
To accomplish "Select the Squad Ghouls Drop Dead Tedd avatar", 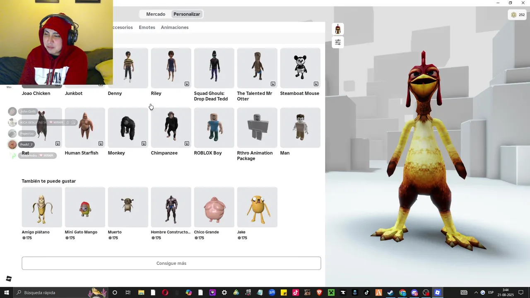I will click(214, 68).
